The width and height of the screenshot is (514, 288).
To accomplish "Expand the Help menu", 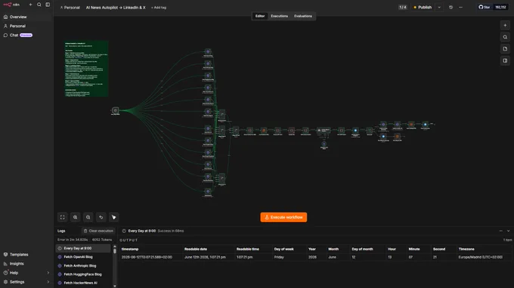I will (x=26, y=273).
